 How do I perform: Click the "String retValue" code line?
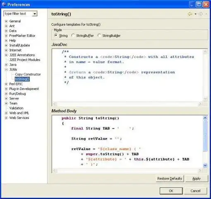tap(96, 139)
